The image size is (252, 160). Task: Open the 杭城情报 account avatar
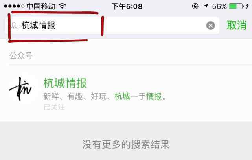pyautogui.click(x=21, y=89)
